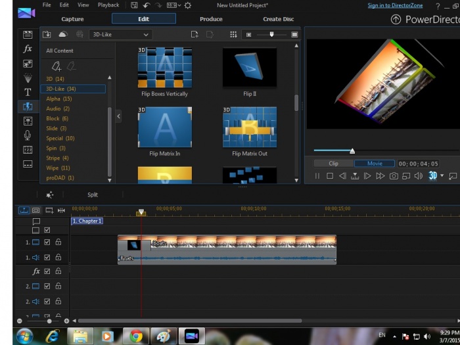Open the Effect Room fx icon in the sidebar

[28, 49]
